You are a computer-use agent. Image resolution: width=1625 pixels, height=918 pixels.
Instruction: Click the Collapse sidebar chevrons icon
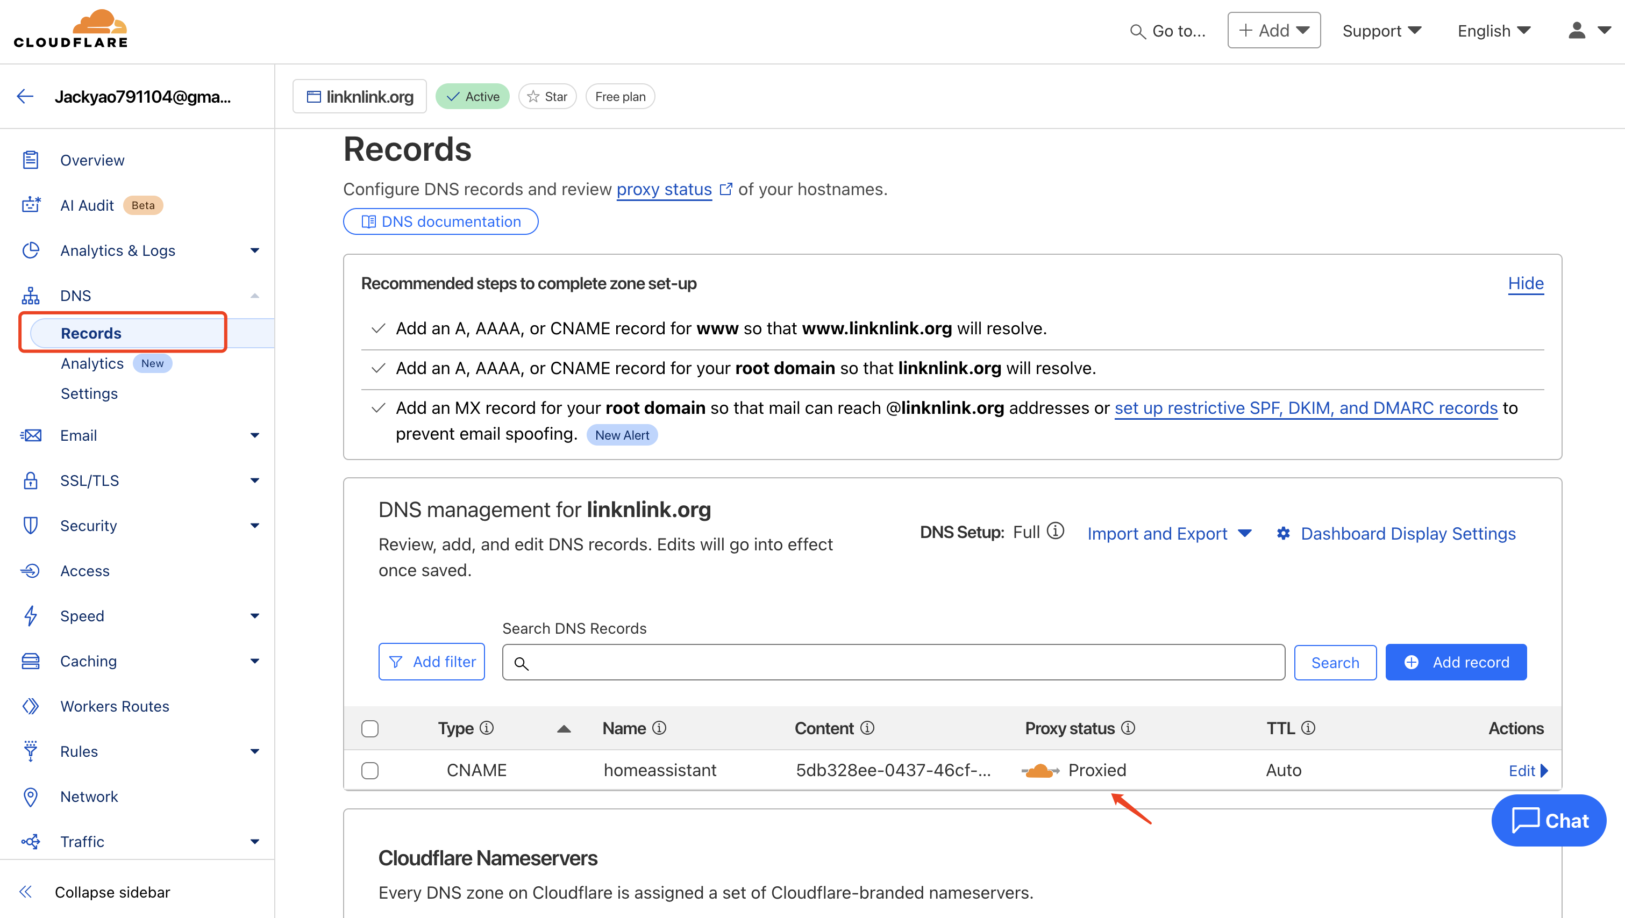pyautogui.click(x=25, y=892)
